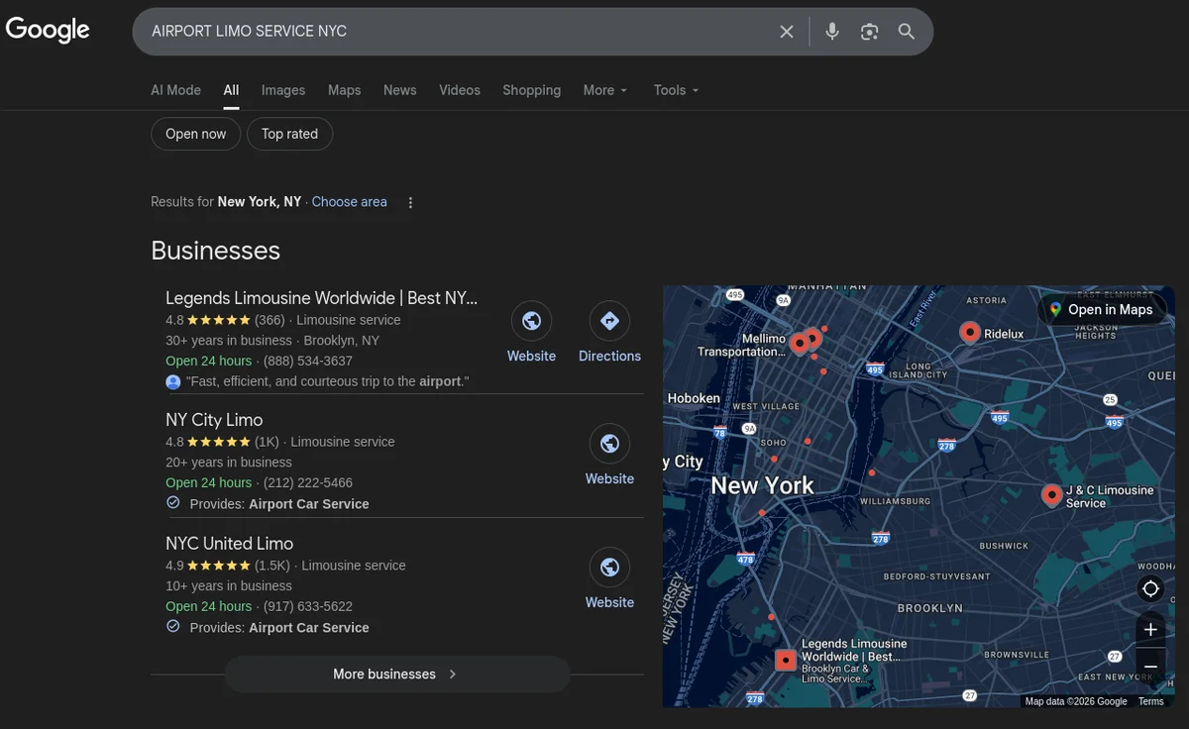This screenshot has width=1189, height=729.
Task: Click the Choose area link
Action: click(349, 202)
